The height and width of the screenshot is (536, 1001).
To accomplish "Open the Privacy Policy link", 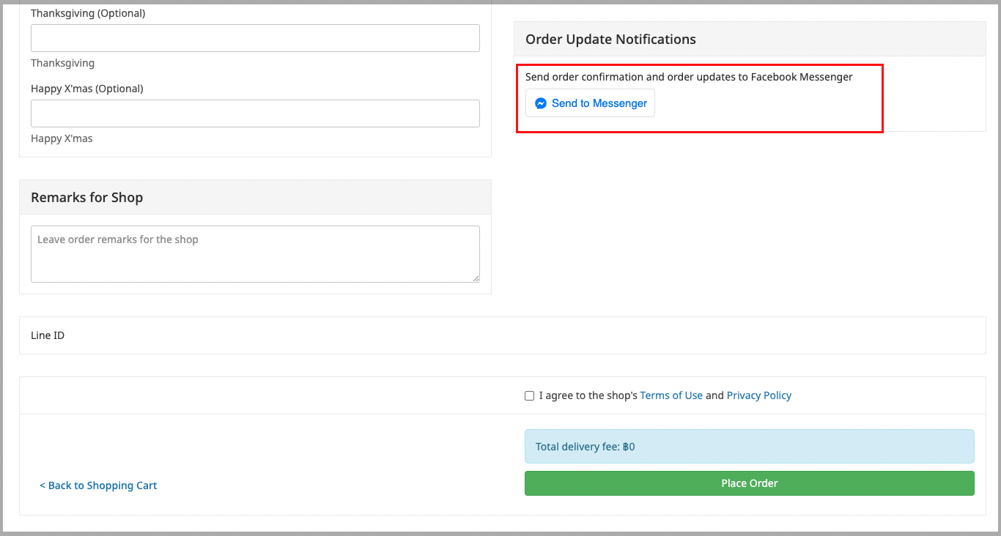I will 759,395.
